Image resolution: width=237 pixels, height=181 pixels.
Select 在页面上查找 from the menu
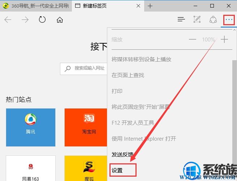pyautogui.click(x=128, y=75)
